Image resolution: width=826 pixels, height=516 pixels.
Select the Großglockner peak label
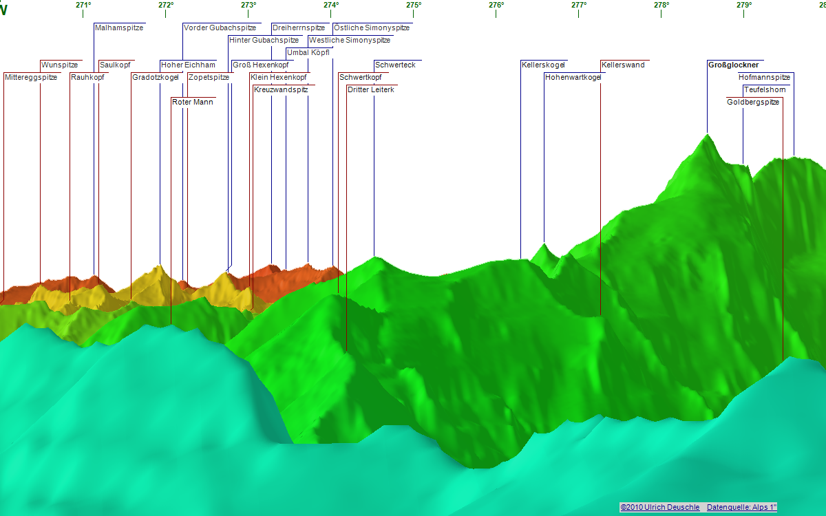tap(733, 65)
